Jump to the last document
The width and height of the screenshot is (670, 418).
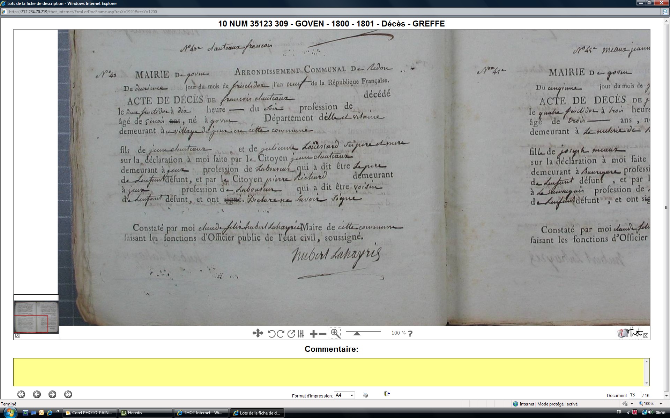68,394
